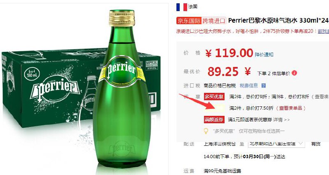Click the 多买优惠 red tag
The height and width of the screenshot is (175, 329).
click(214, 97)
